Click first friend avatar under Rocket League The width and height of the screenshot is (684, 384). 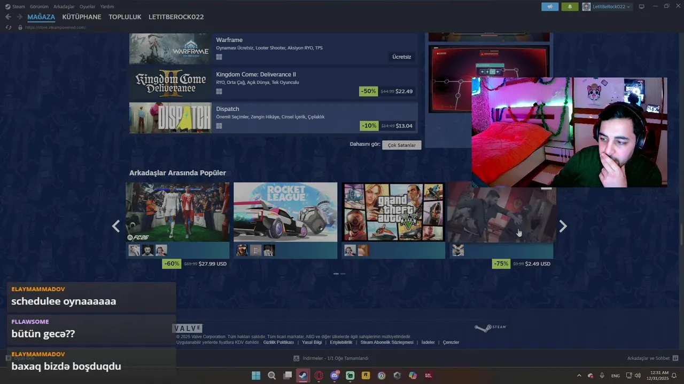242,250
